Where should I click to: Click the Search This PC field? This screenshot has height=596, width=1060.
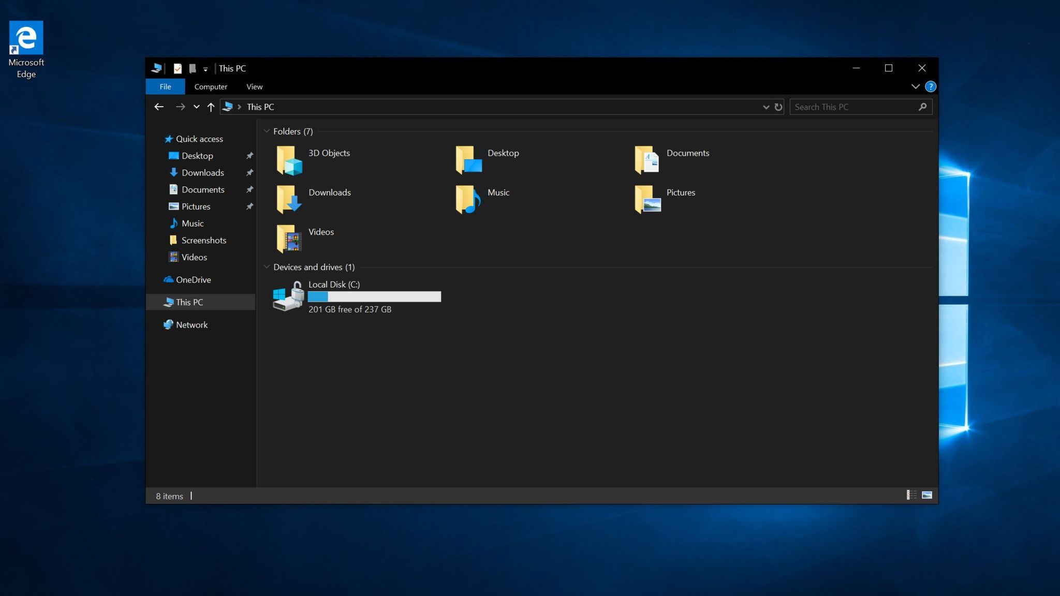click(854, 107)
